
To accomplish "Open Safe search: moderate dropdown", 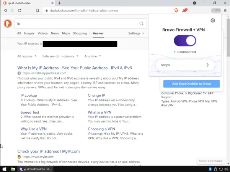I will point(60,56).
